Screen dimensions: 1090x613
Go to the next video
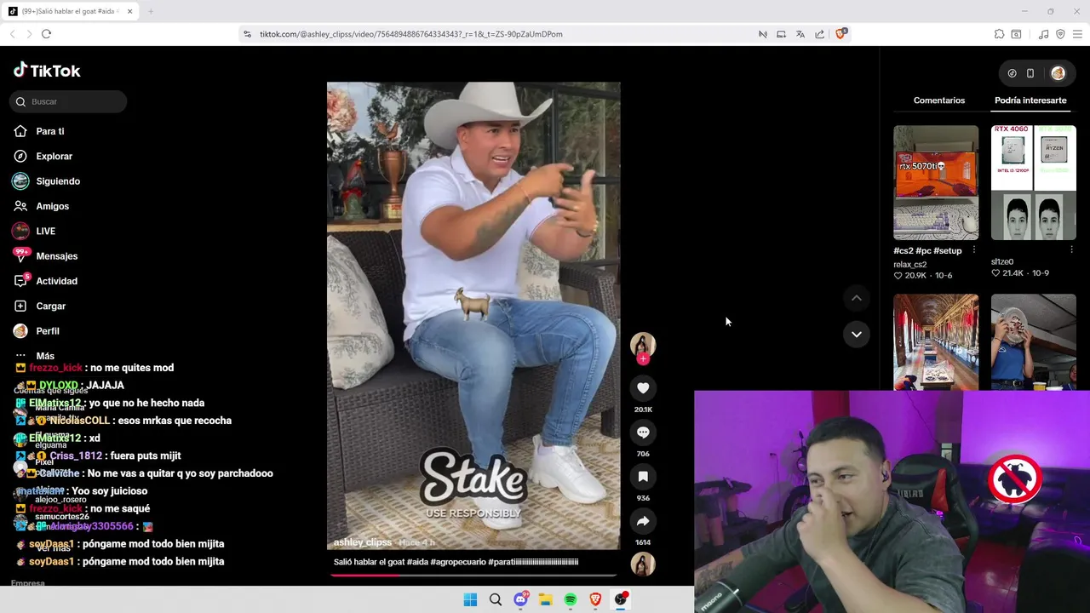(857, 334)
